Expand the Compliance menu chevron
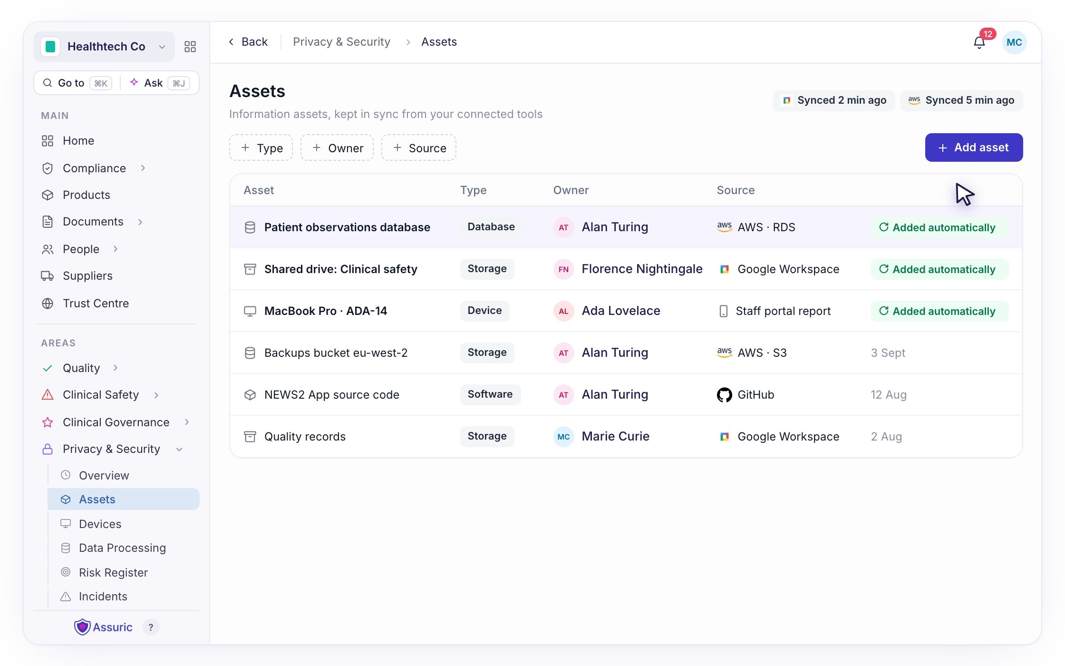 click(143, 168)
